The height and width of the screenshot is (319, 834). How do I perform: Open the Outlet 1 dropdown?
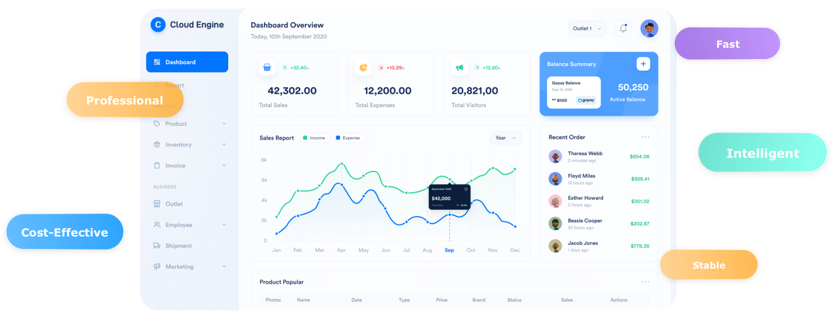(587, 28)
